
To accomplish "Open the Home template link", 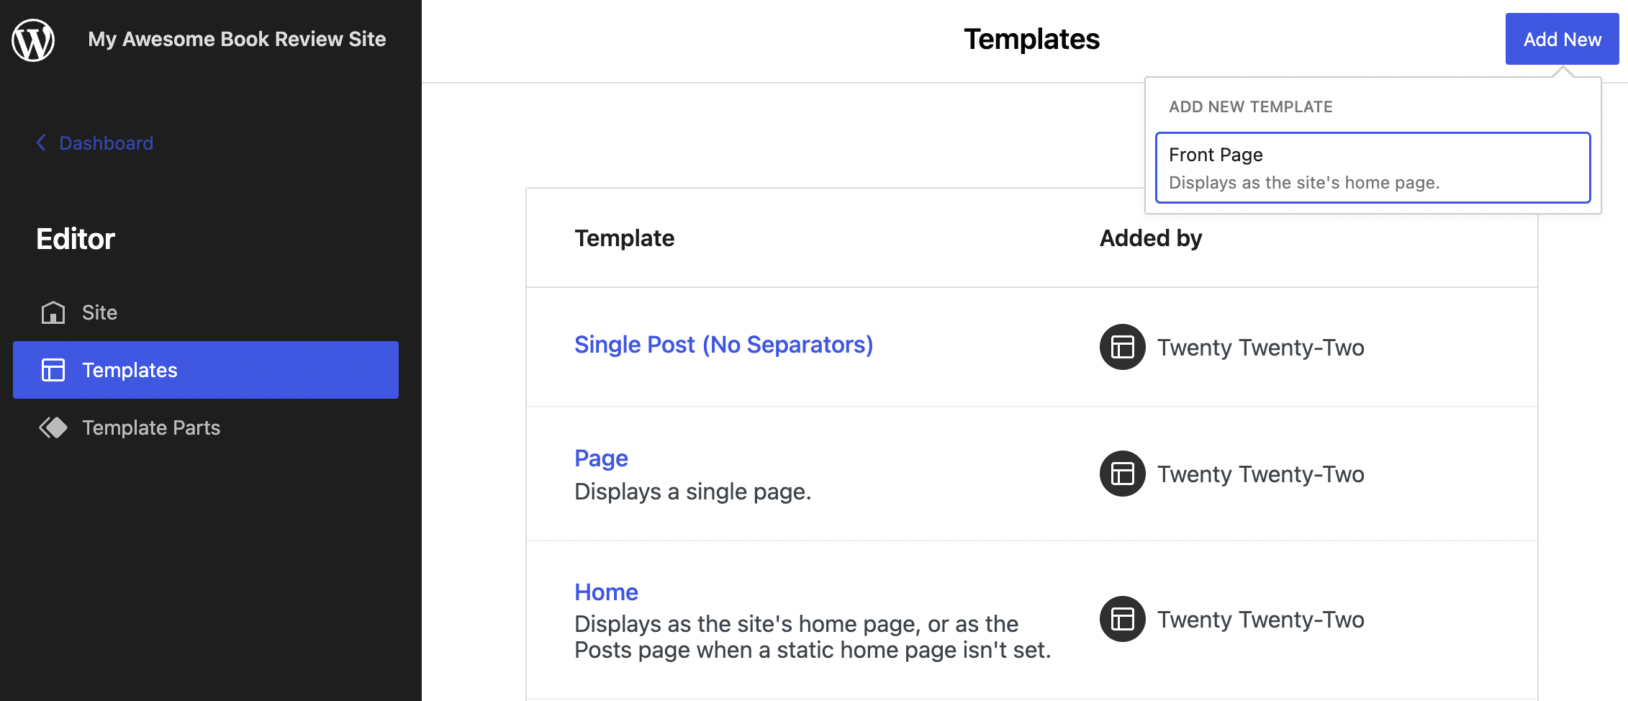I will (x=606, y=592).
